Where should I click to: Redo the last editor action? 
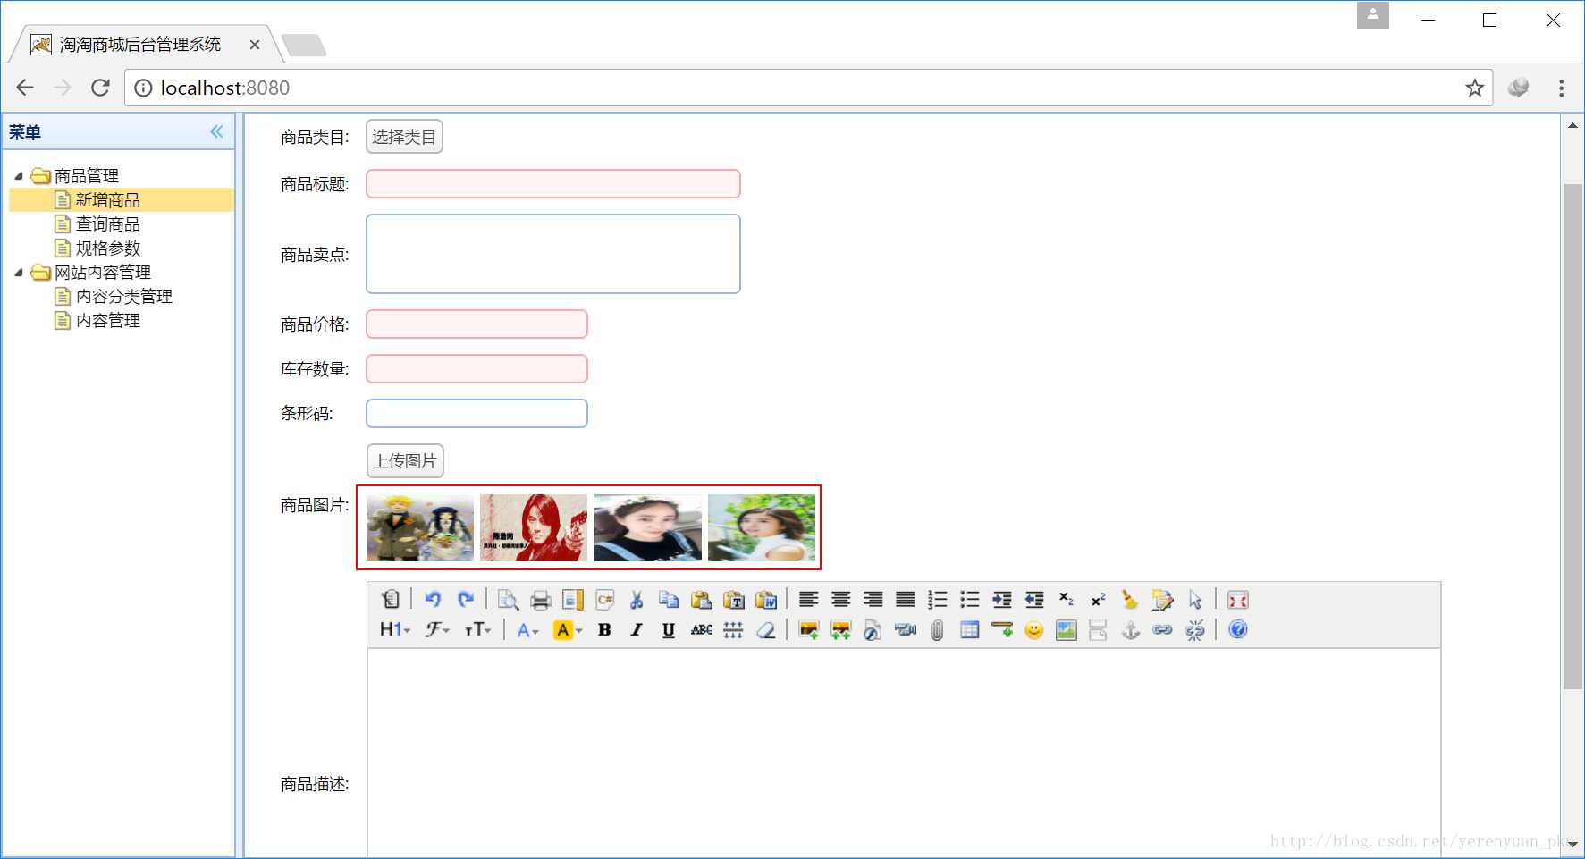(x=466, y=600)
